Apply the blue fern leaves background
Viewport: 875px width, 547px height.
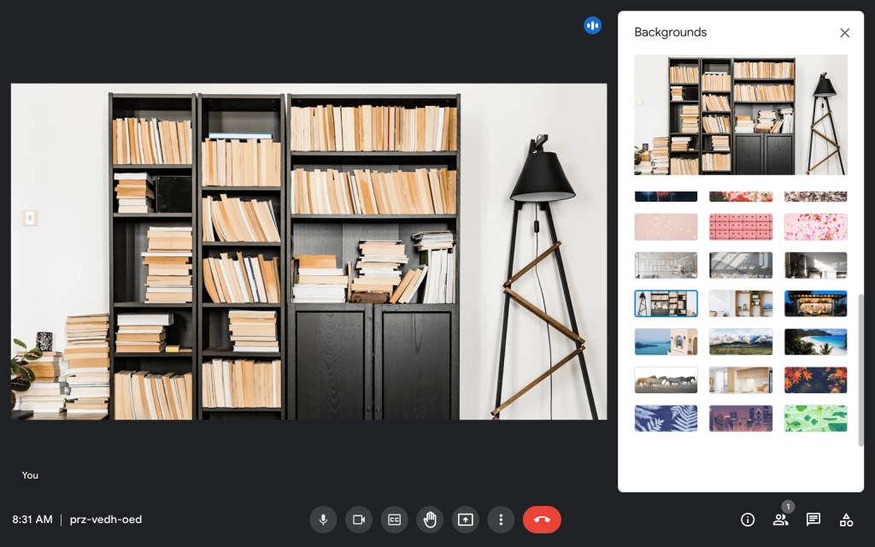pos(666,419)
